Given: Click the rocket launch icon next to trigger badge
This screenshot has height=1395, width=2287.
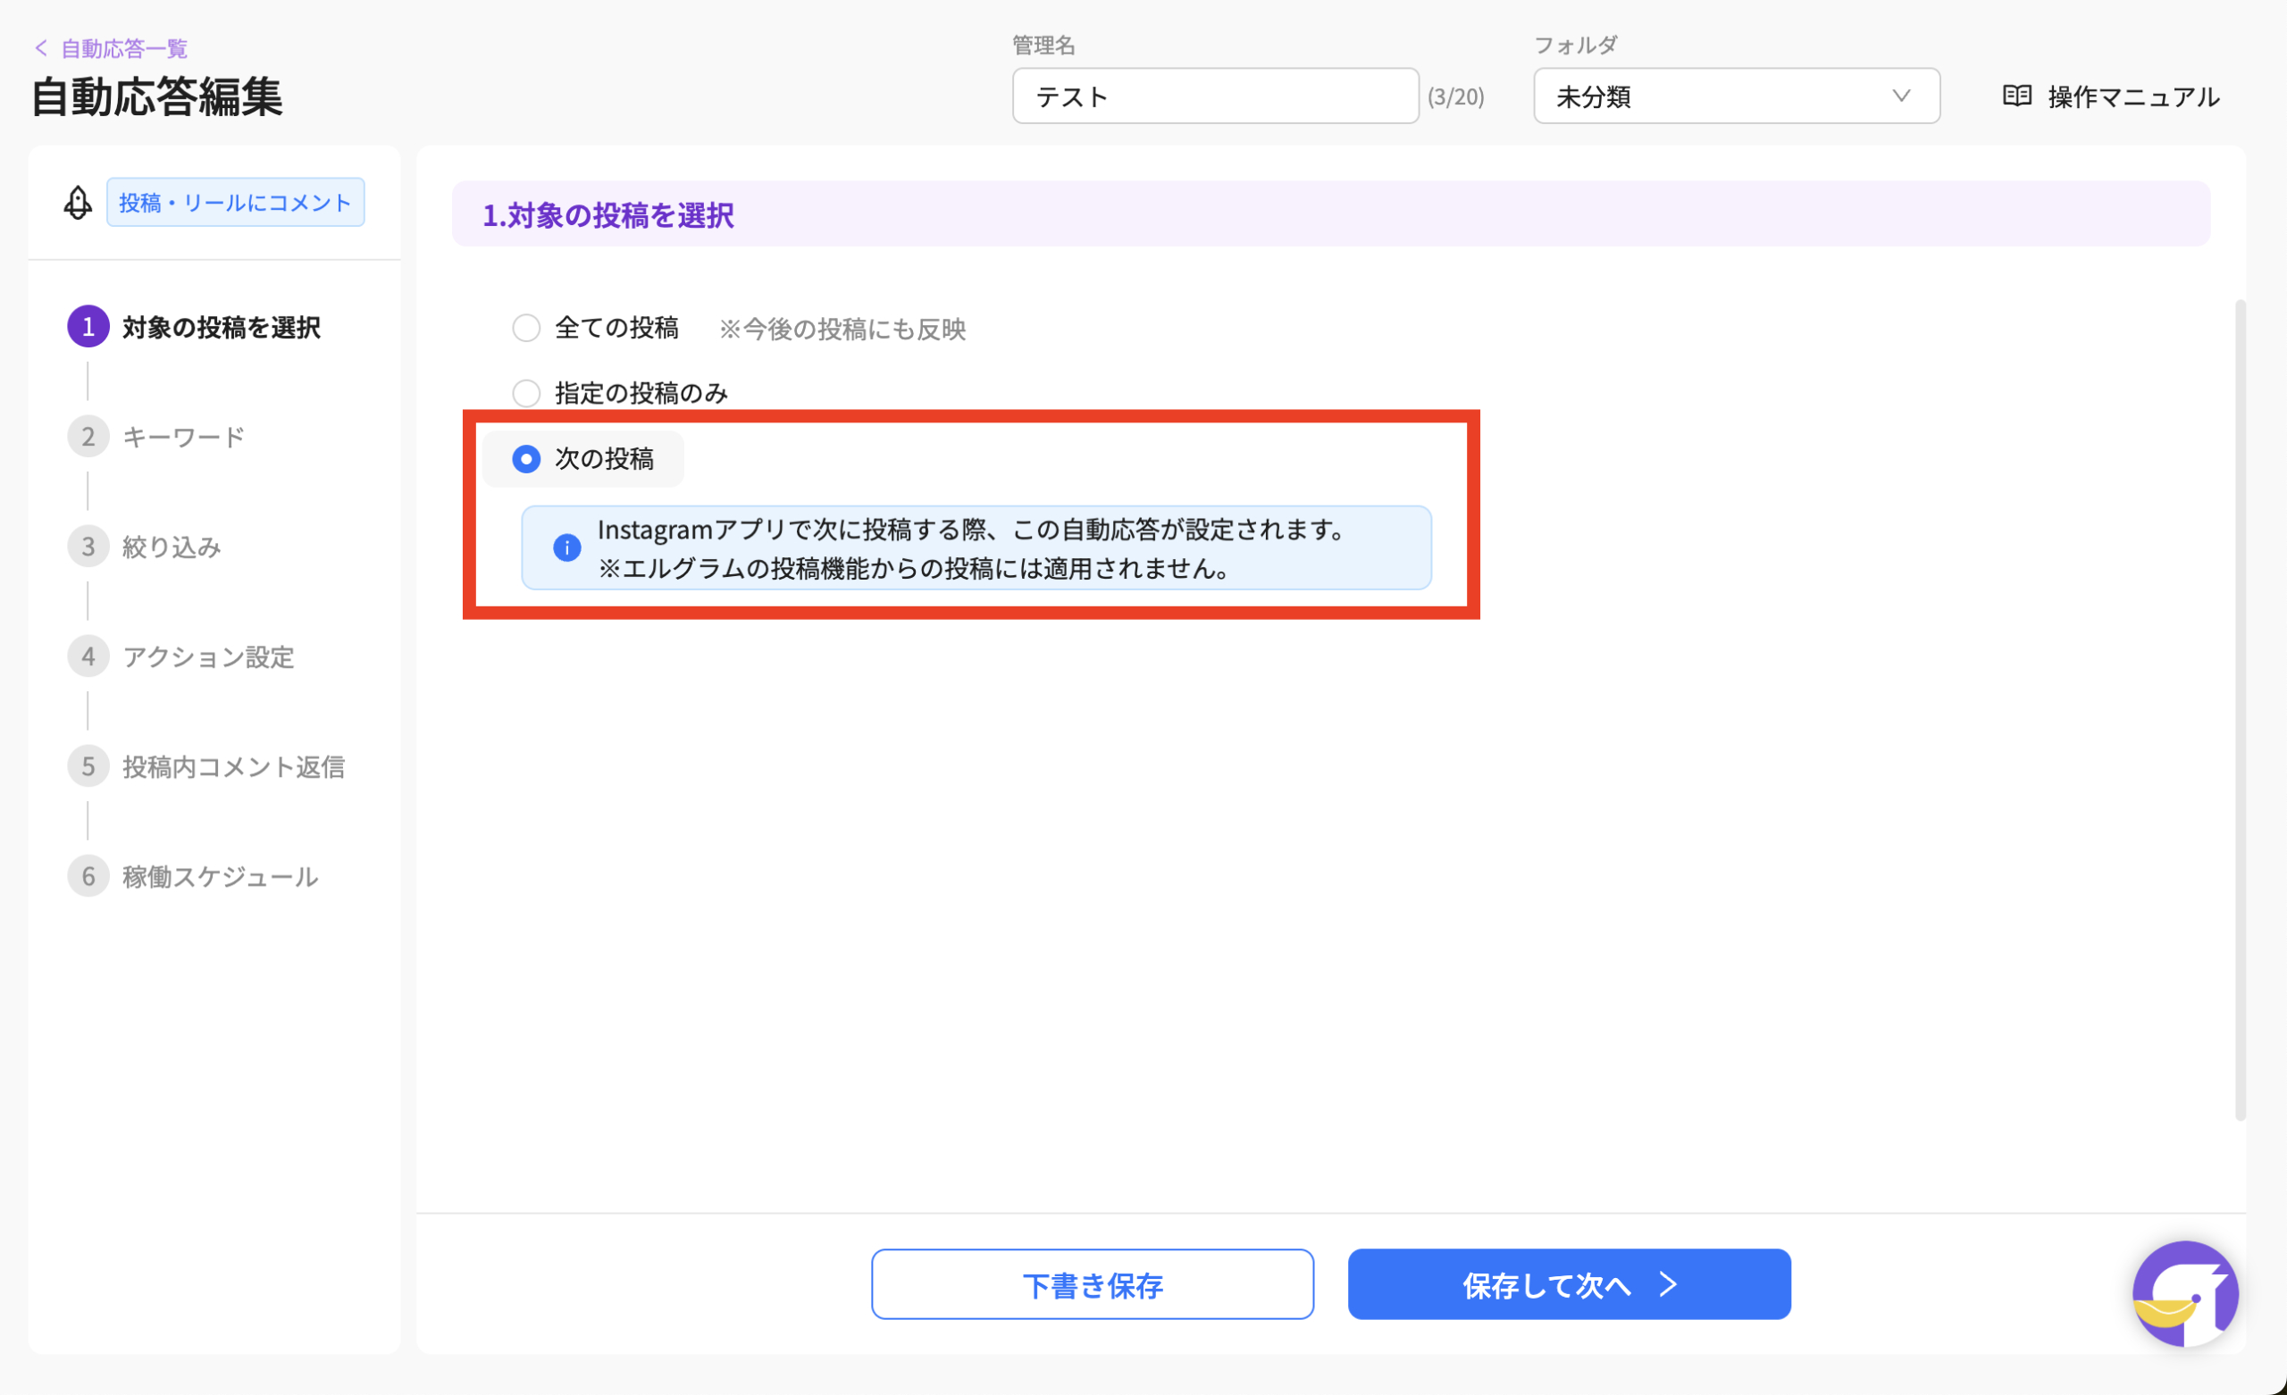Looking at the screenshot, I should 77,202.
